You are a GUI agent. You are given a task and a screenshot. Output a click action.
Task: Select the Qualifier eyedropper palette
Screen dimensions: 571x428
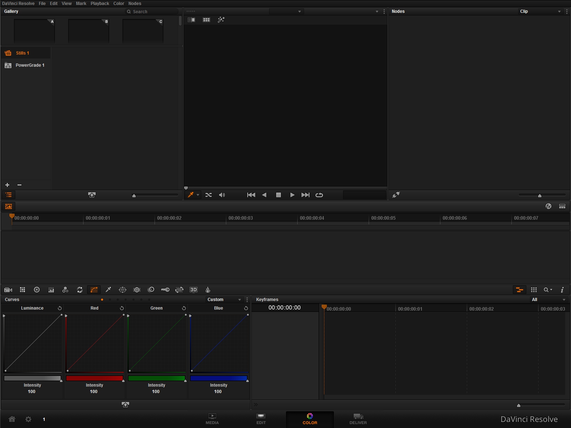click(108, 290)
